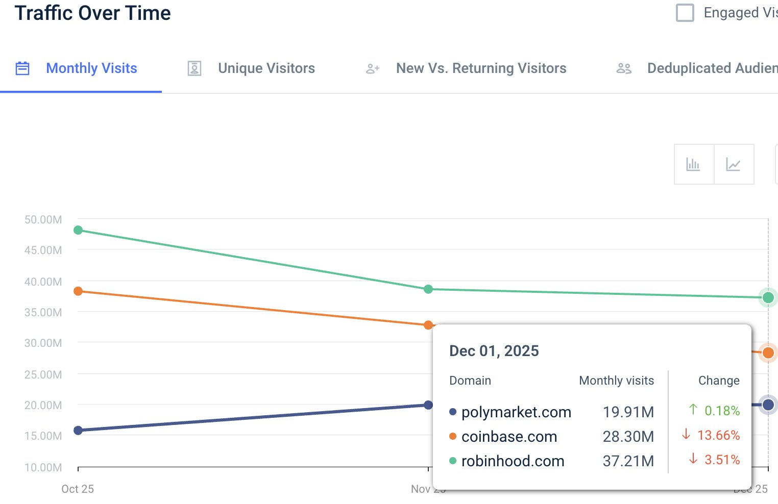This screenshot has width=778, height=504.
Task: Click coinbase.com December data point
Action: click(x=768, y=352)
